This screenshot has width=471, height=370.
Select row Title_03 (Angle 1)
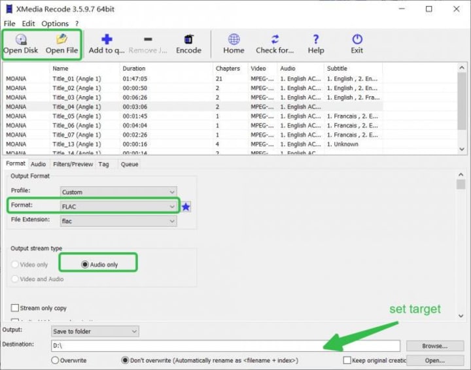click(193, 97)
